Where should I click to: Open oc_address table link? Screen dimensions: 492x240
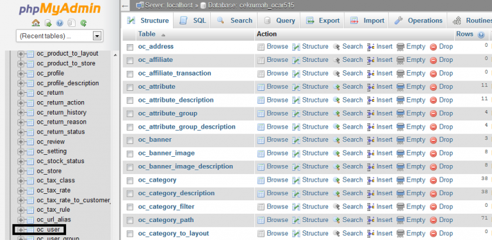click(x=156, y=46)
